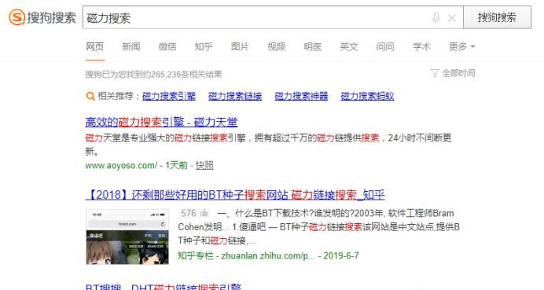This screenshot has height=290, width=544.
Task: Click the 全部时间 filter funnel icon
Action: click(x=435, y=73)
